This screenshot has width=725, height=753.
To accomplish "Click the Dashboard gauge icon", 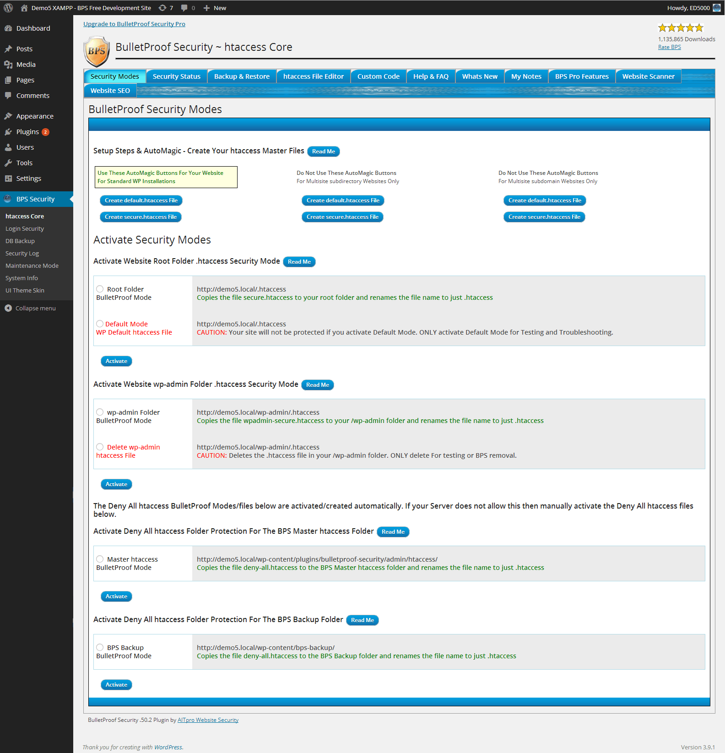I will pyautogui.click(x=8, y=28).
